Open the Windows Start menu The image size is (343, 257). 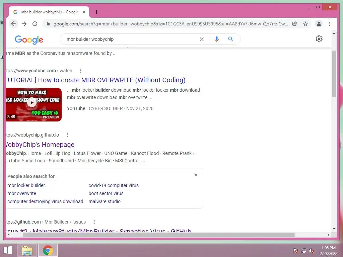pos(8,250)
